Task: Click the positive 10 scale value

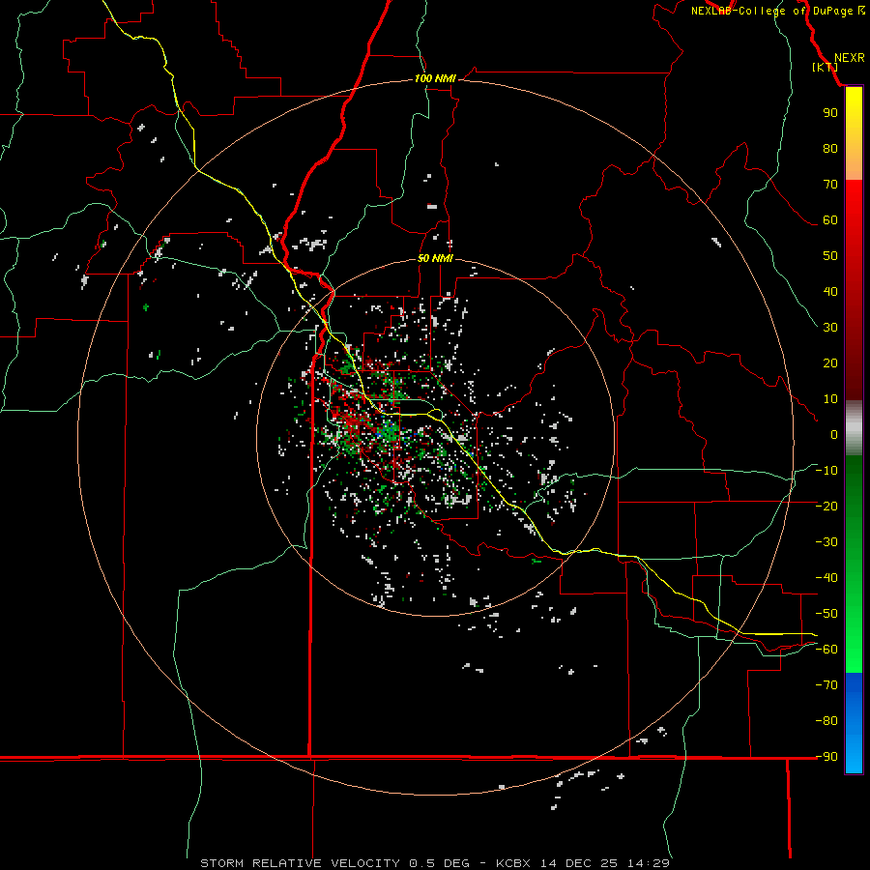Action: click(x=830, y=399)
